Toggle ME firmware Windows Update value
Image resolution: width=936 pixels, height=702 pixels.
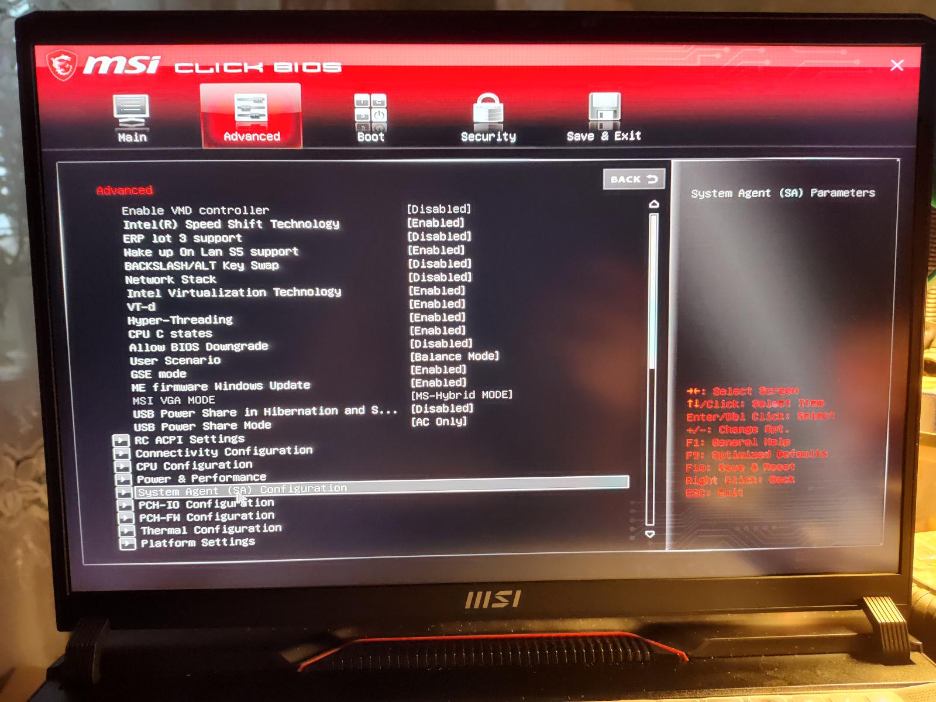coord(438,383)
